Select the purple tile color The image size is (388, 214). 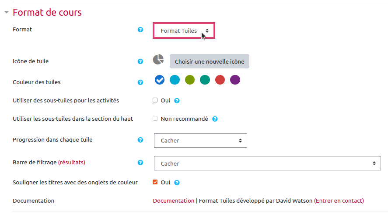tap(235, 80)
